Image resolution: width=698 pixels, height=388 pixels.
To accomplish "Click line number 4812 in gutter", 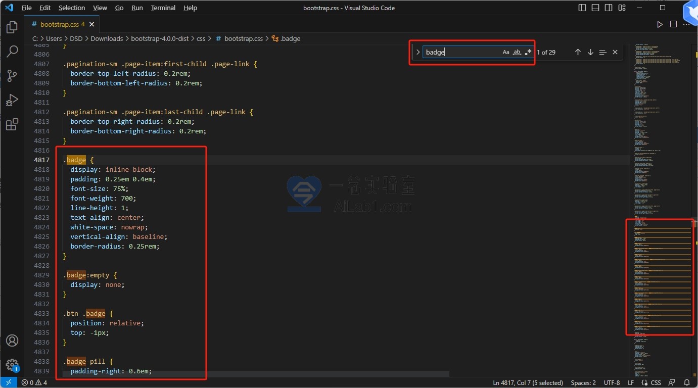I will 41,112.
